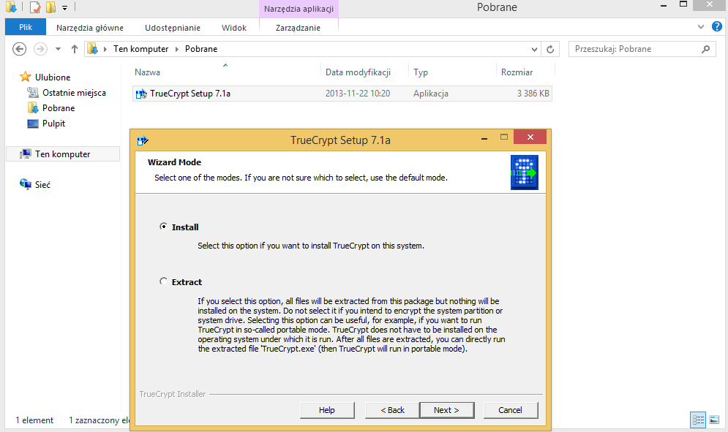The height and width of the screenshot is (432, 728).
Task: Click Ten komputer in the address bar
Action: pyautogui.click(x=140, y=49)
